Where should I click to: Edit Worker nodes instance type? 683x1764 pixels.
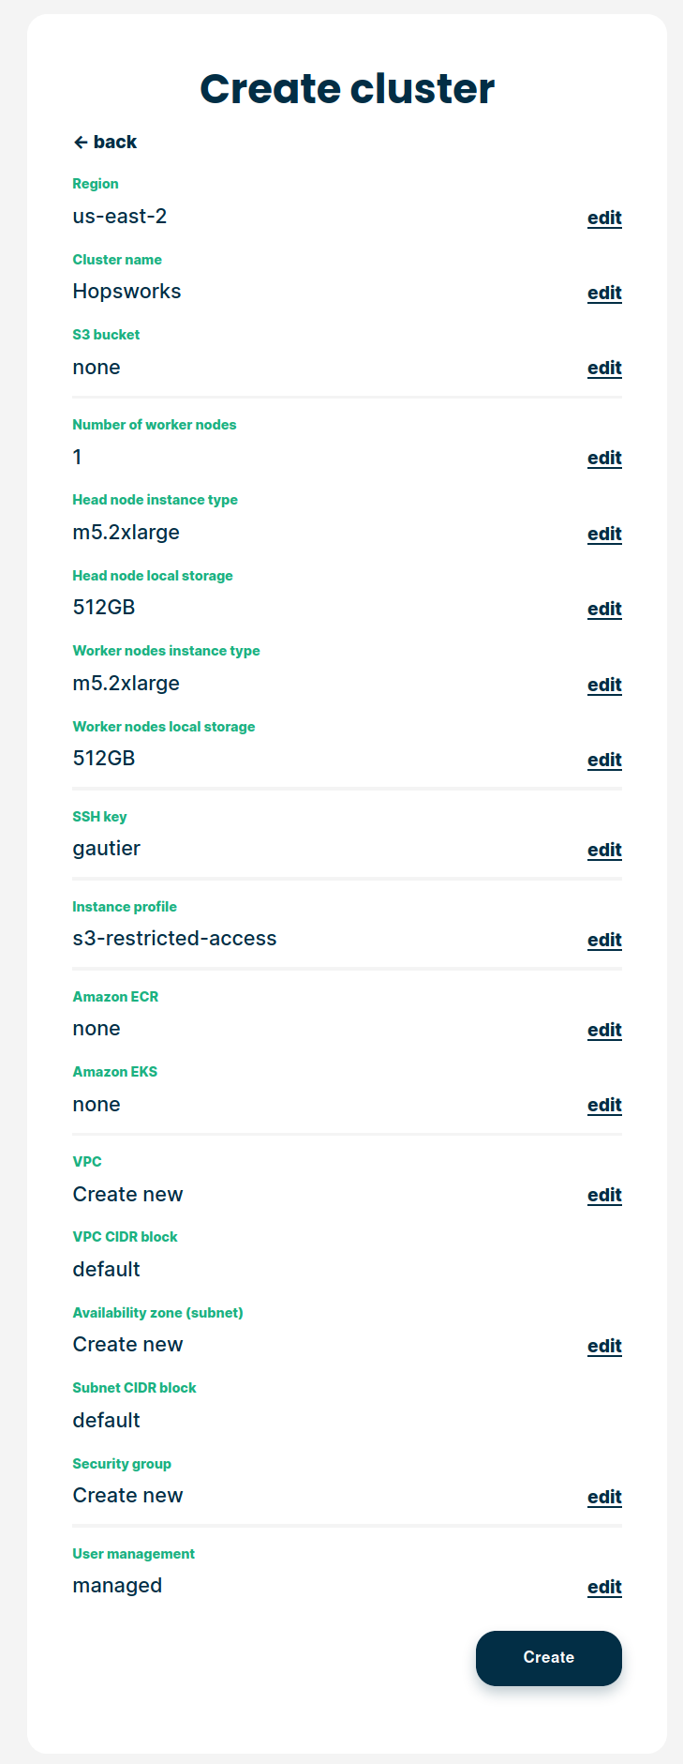(604, 685)
